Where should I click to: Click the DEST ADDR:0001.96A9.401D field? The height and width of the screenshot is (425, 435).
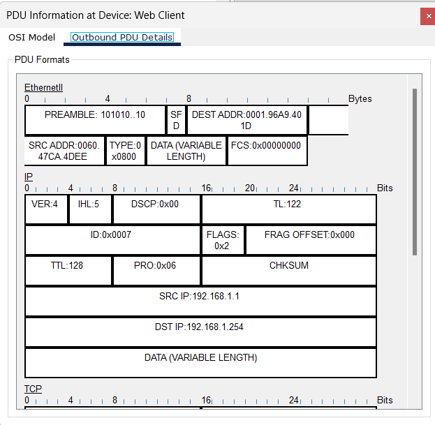[x=247, y=120]
